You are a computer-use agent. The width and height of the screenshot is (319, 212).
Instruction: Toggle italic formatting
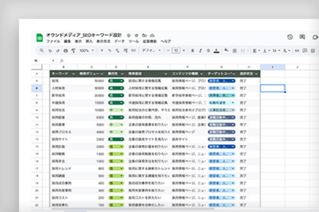coord(201,50)
